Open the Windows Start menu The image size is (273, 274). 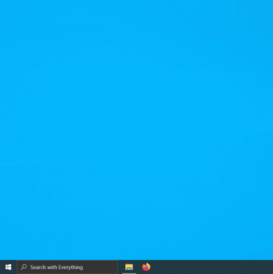coord(8,267)
